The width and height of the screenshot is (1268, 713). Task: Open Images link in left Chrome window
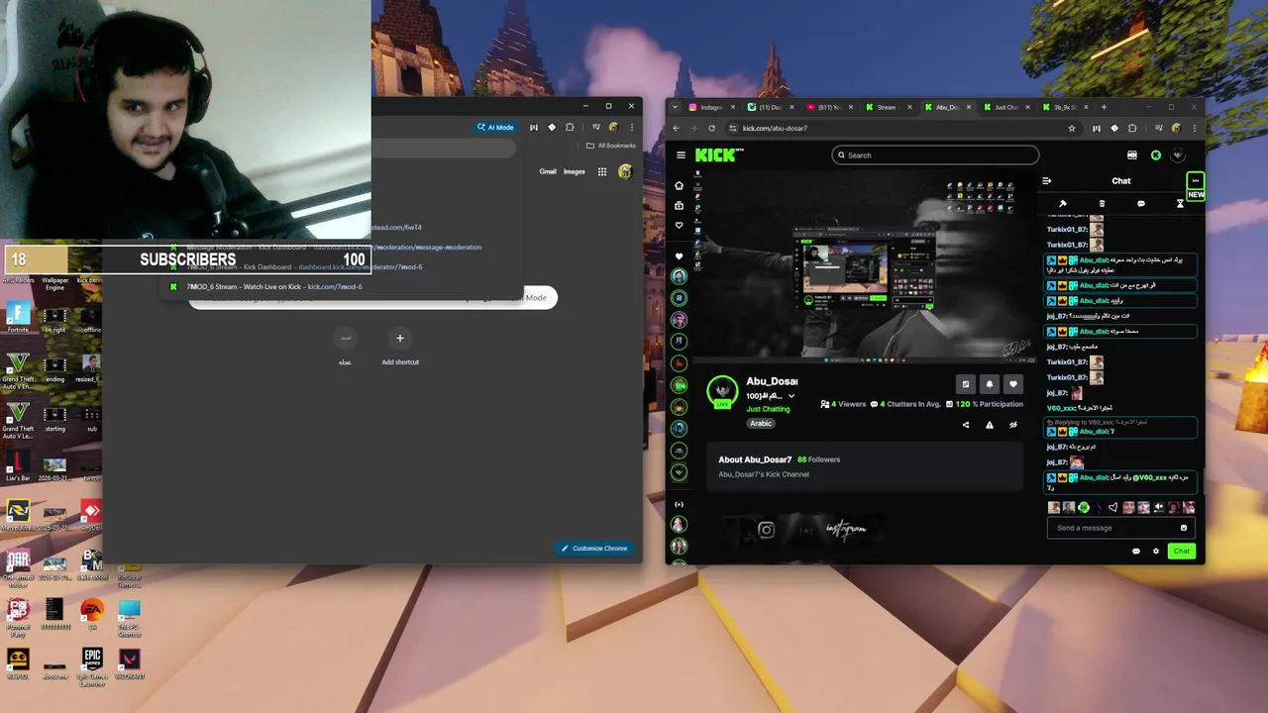pos(575,171)
